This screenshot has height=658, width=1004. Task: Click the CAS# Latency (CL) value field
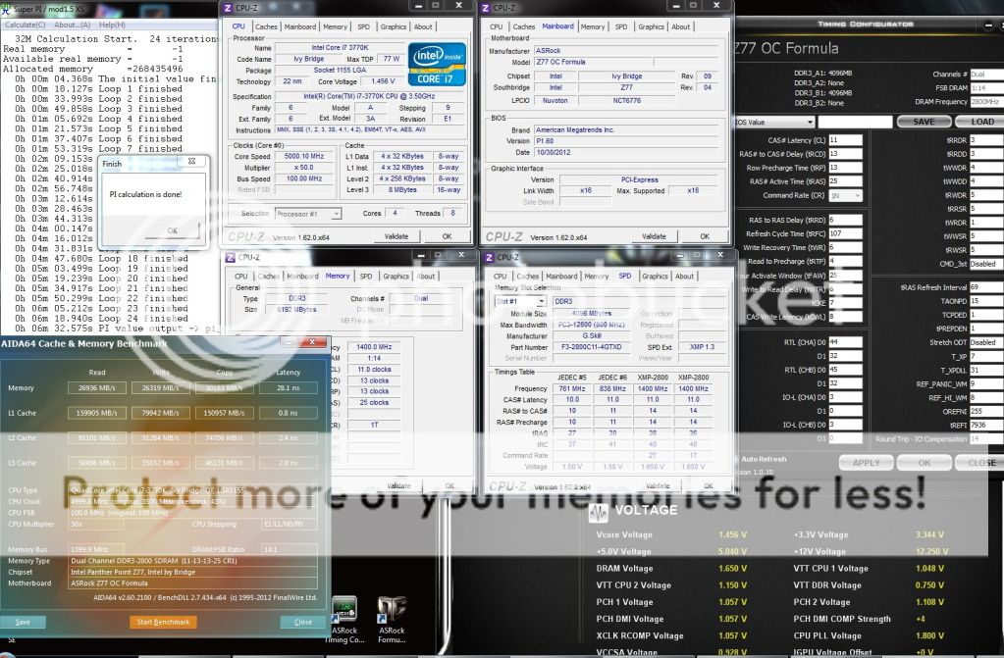[x=845, y=140]
